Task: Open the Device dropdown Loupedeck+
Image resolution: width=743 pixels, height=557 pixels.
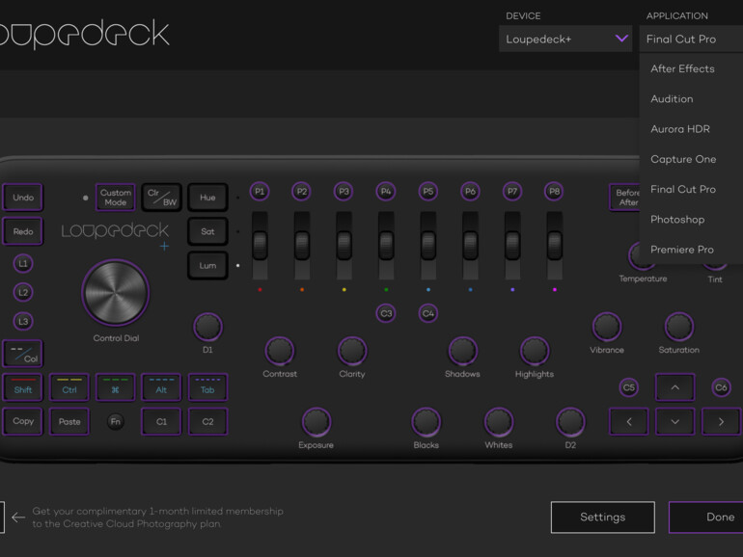Action: pos(565,40)
